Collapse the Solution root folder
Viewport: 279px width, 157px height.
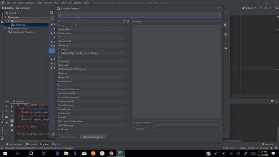pos(5,17)
